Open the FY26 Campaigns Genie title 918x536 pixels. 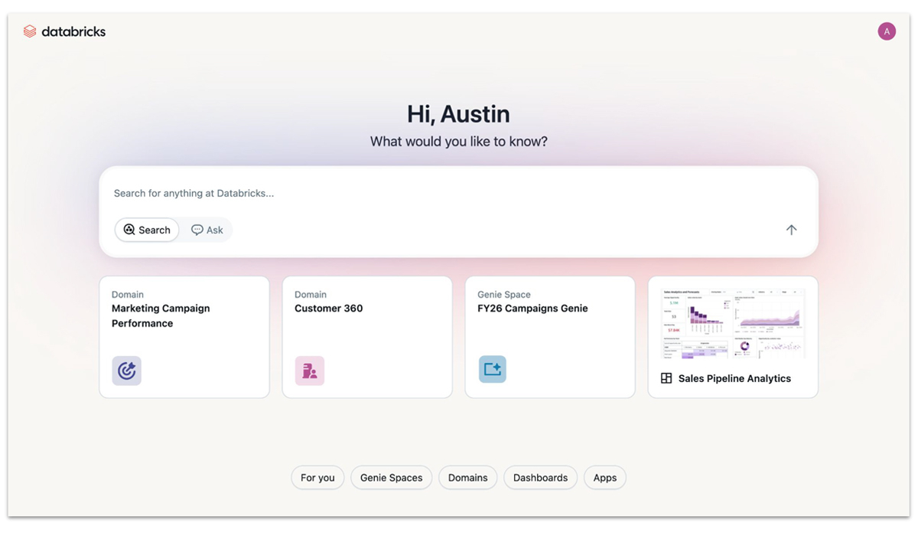532,309
